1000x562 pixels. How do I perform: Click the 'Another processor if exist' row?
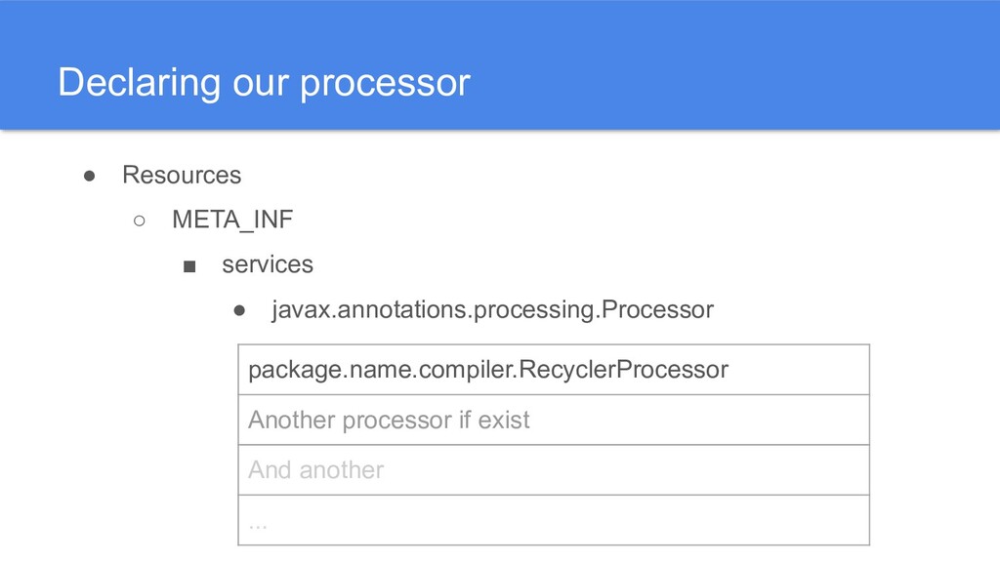click(x=553, y=420)
